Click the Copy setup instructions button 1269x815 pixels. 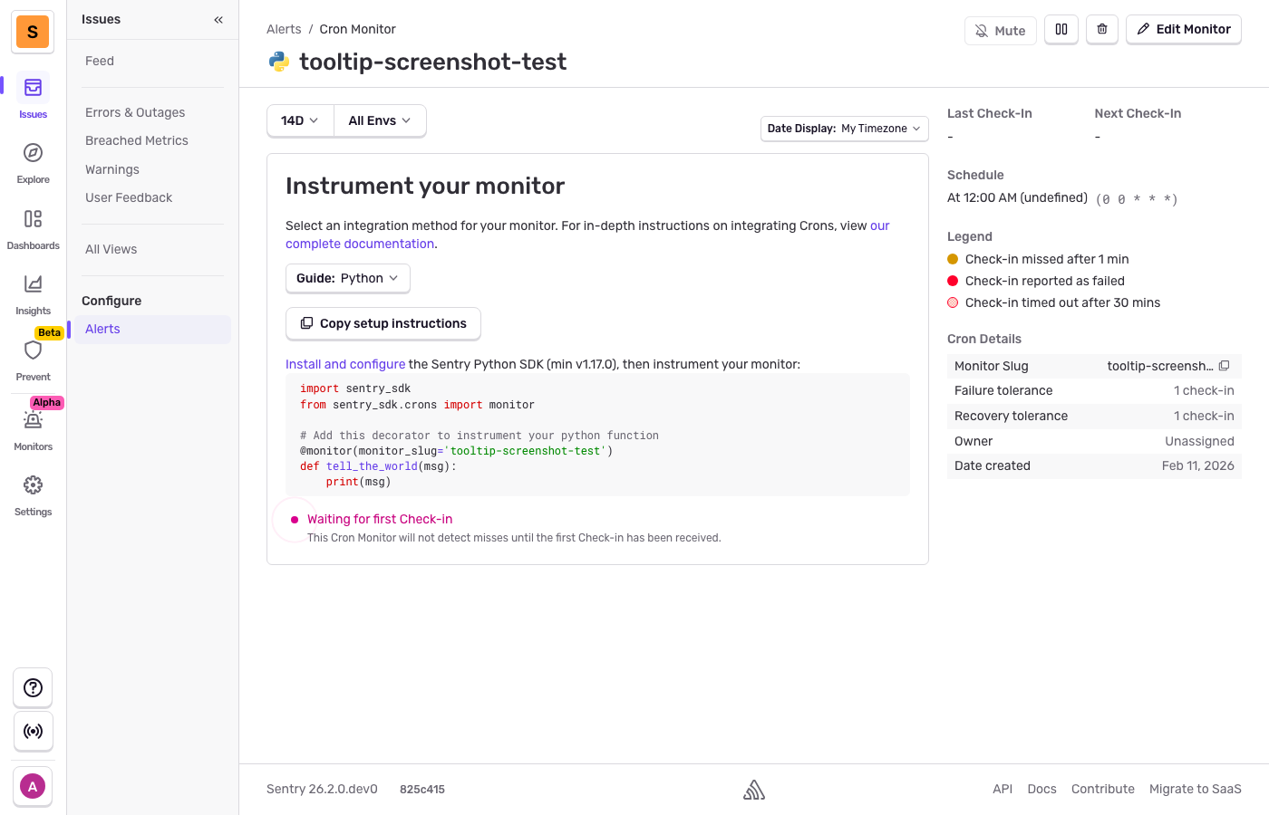point(383,323)
